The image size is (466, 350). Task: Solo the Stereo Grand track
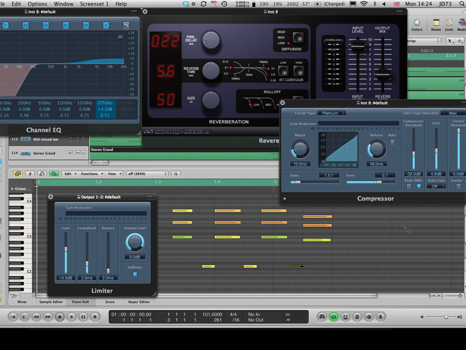coord(83,153)
